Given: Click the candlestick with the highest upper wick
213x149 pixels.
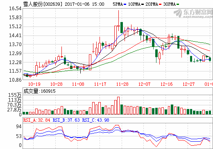Looking at the screenshot, I should point(118,20).
